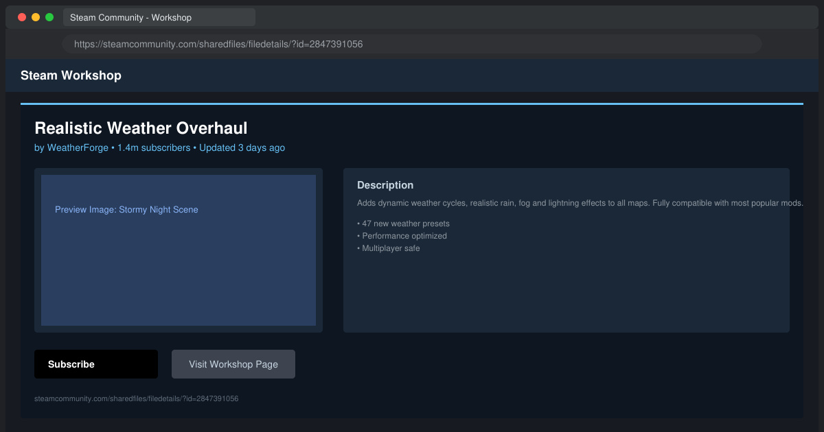Click the Realistic Weather Overhaul title
The width and height of the screenshot is (824, 432).
[141, 128]
